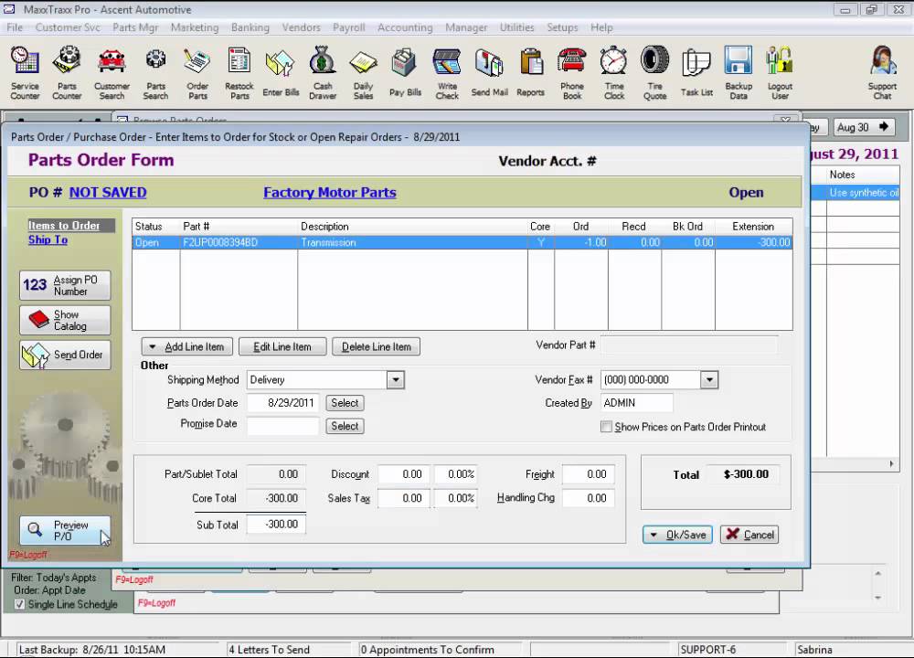The image size is (914, 658).
Task: Open the Cash Drawer toolbar icon
Action: click(x=323, y=73)
